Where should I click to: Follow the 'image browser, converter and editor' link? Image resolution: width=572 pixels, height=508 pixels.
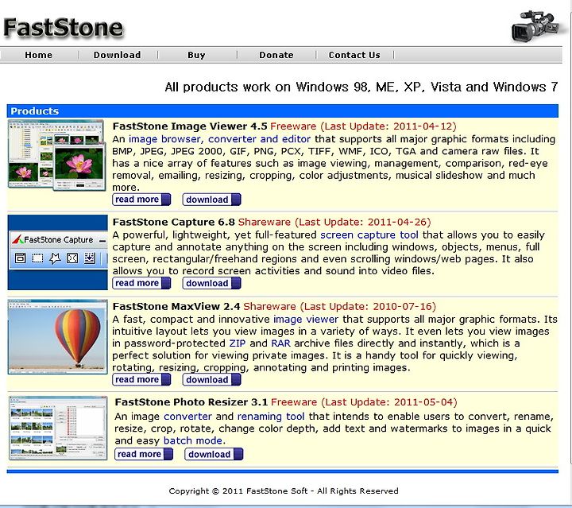219,139
